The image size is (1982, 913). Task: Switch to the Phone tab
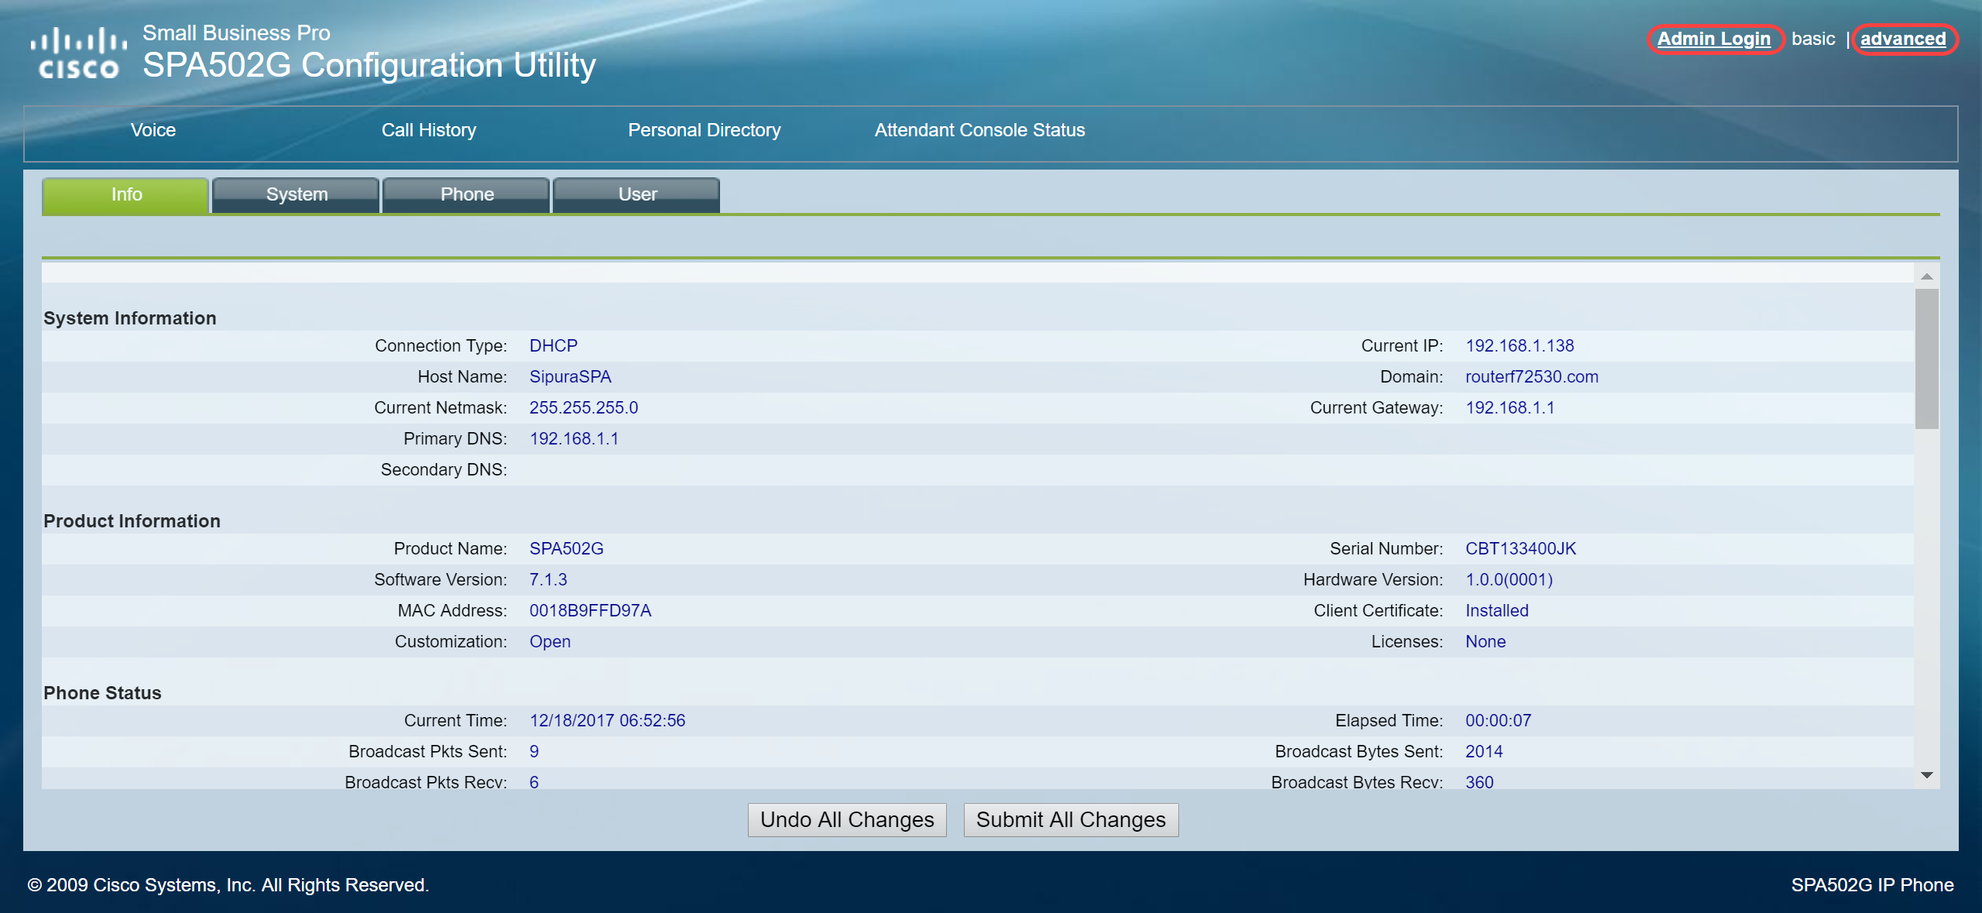(x=467, y=194)
